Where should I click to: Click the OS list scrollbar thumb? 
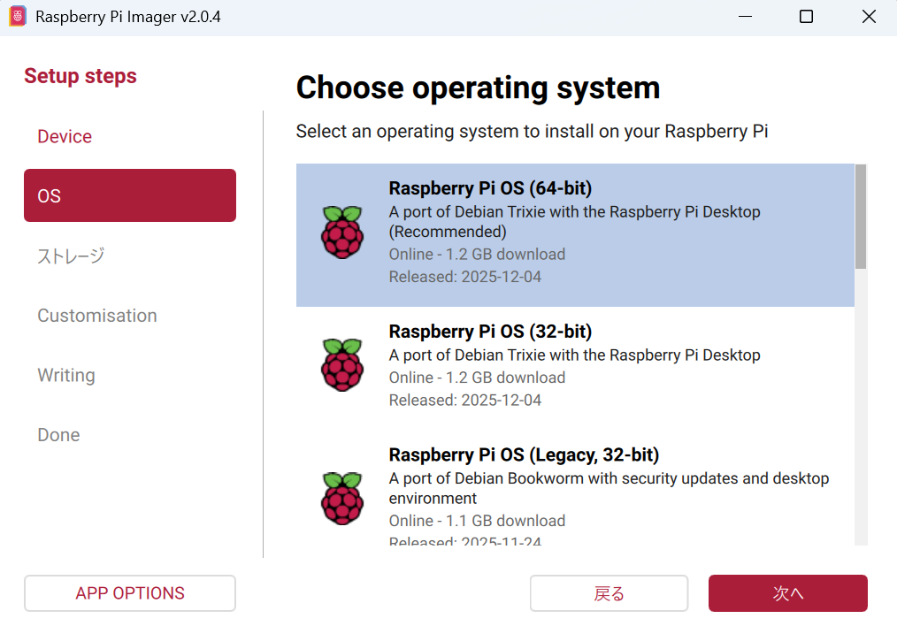click(861, 217)
